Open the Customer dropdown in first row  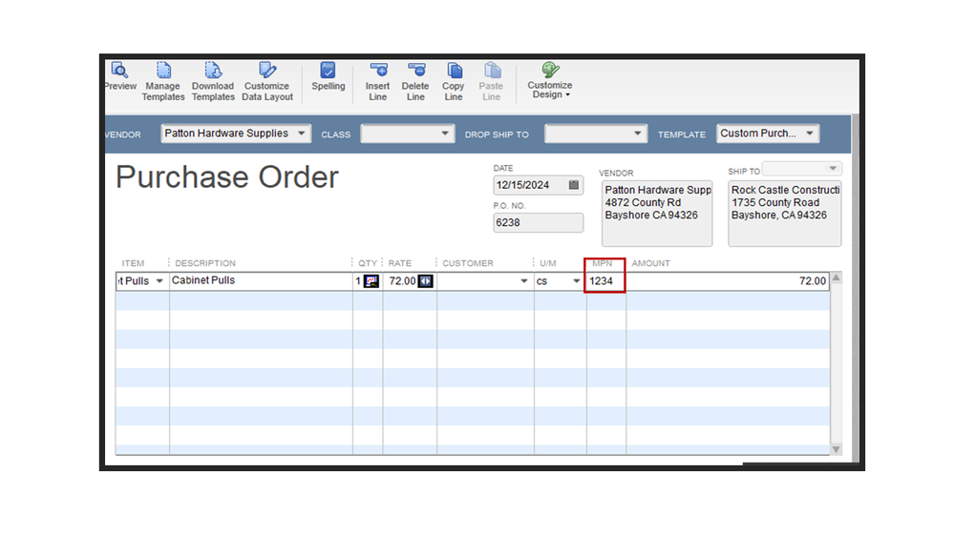pyautogui.click(x=524, y=280)
